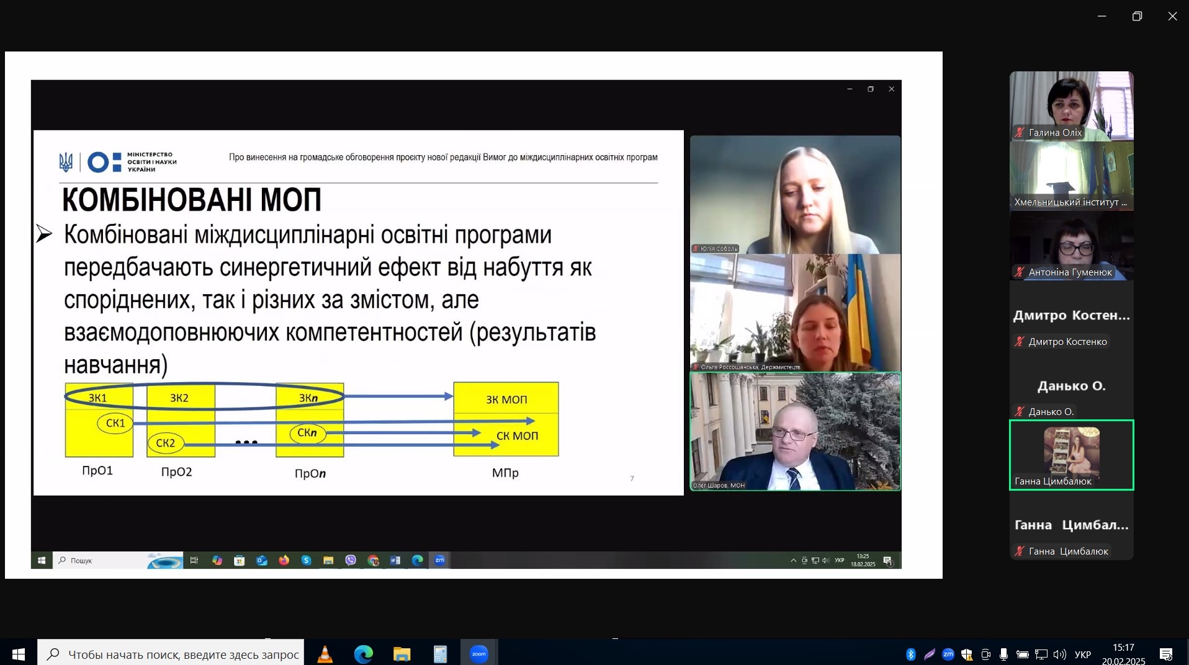This screenshot has width=1189, height=665.
Task: Select the Хмельницький інститут participant tile
Action: point(1072,176)
